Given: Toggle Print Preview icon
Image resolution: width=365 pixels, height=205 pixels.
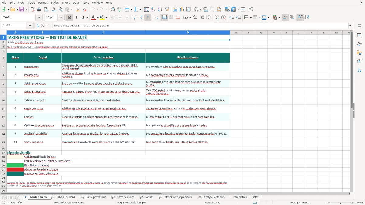Looking at the screenshot, I should [46, 9].
